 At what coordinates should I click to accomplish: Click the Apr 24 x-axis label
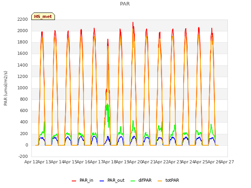pos(188,162)
